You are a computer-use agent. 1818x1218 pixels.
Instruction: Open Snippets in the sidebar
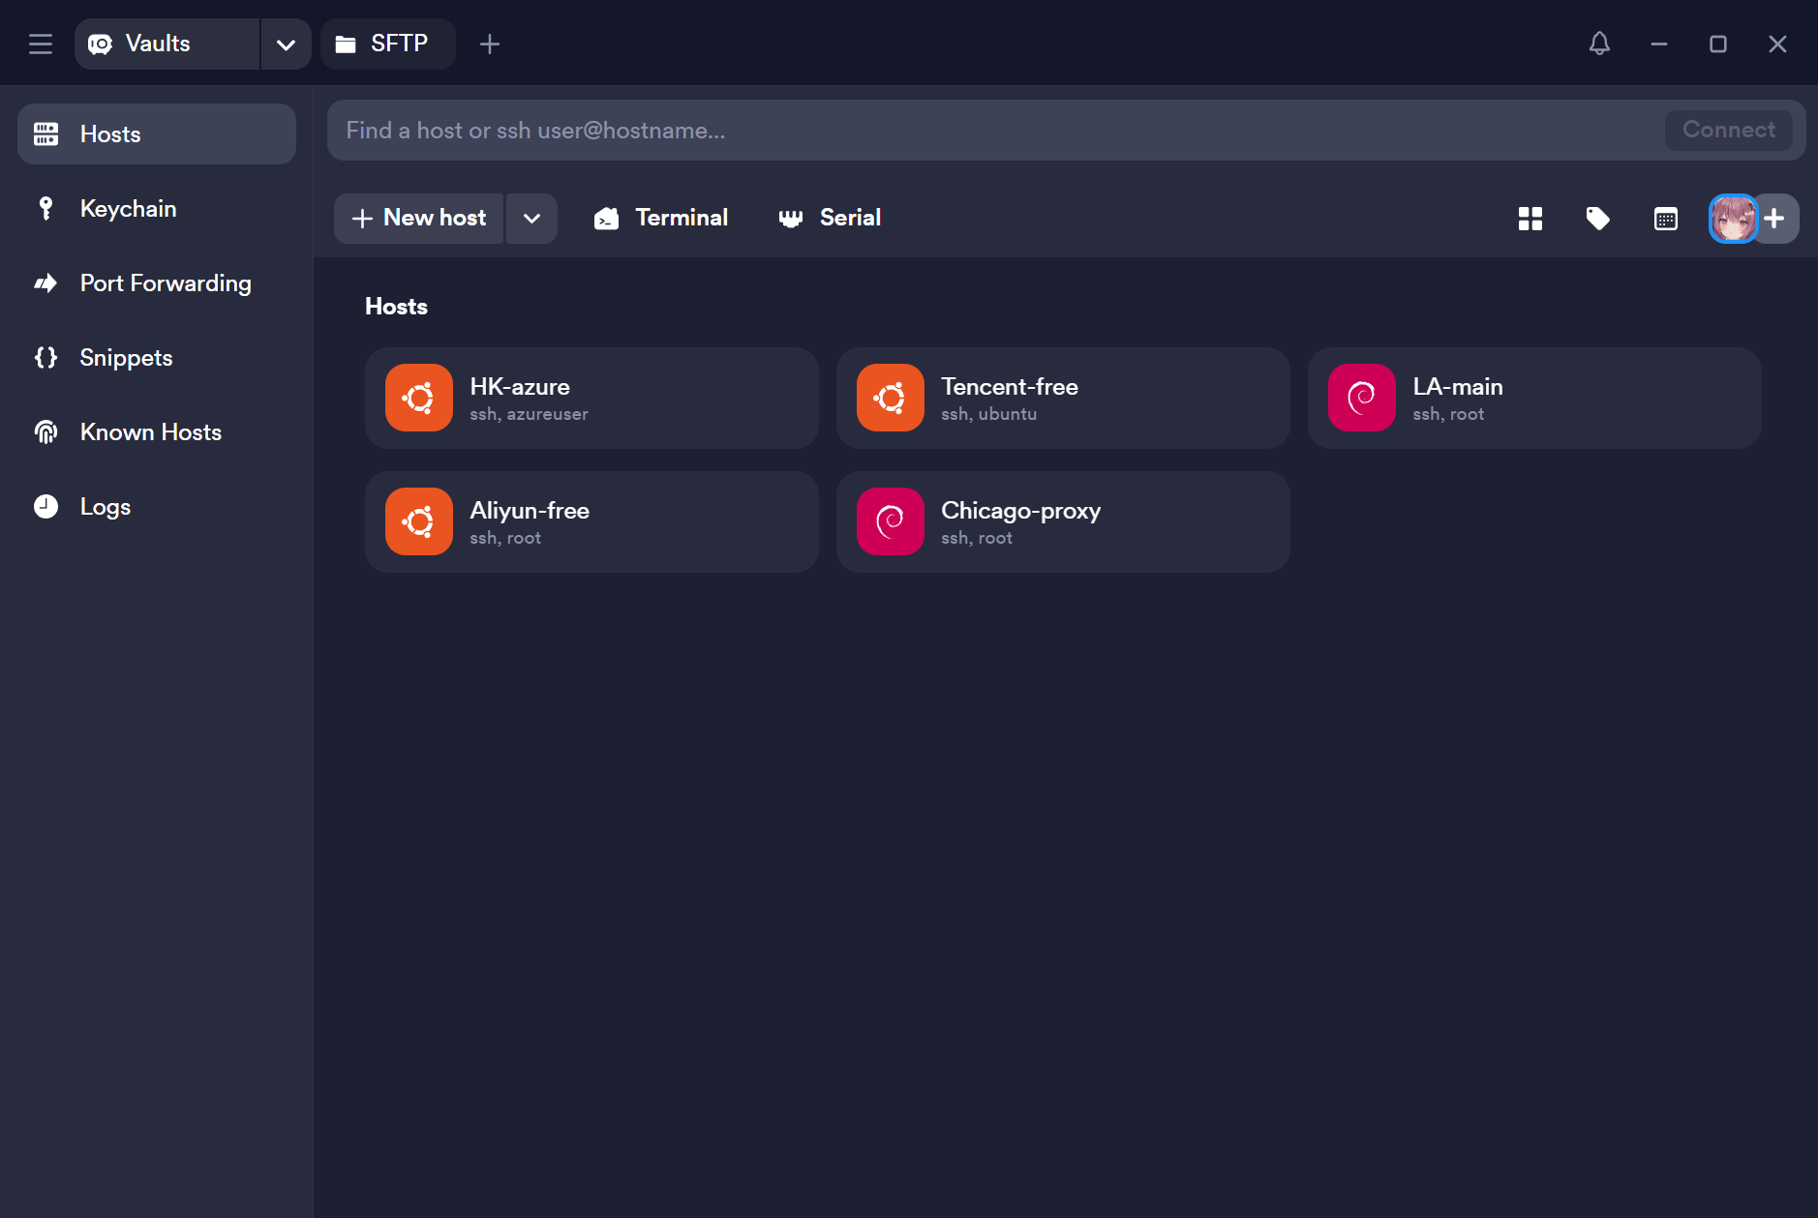click(x=157, y=357)
